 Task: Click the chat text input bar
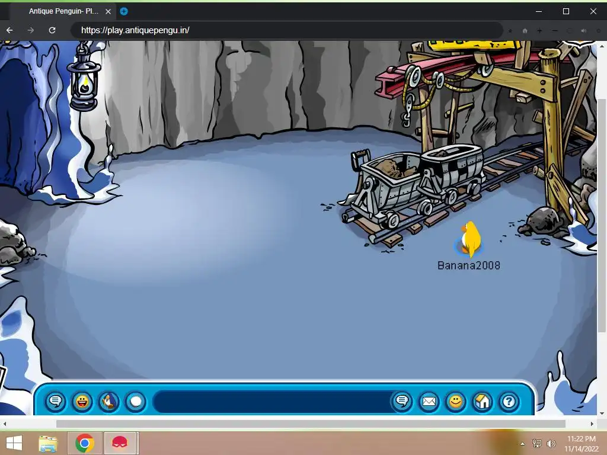273,402
